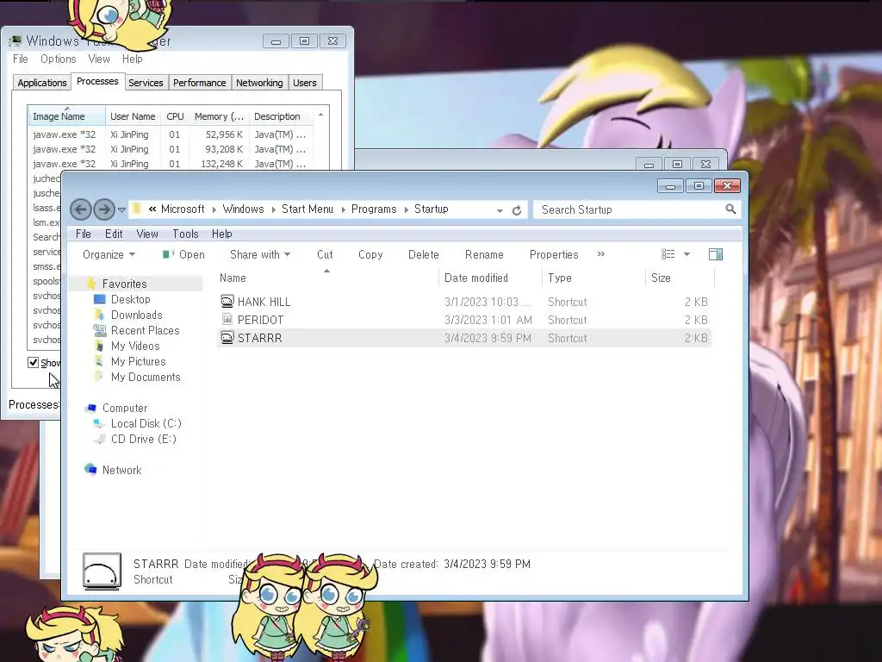Change your view icon in toolbar
Viewport: 882px width, 662px height.
click(668, 254)
